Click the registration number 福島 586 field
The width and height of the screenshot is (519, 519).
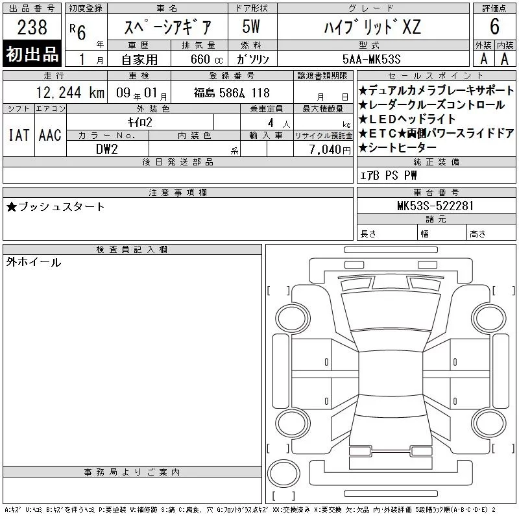pyautogui.click(x=232, y=93)
